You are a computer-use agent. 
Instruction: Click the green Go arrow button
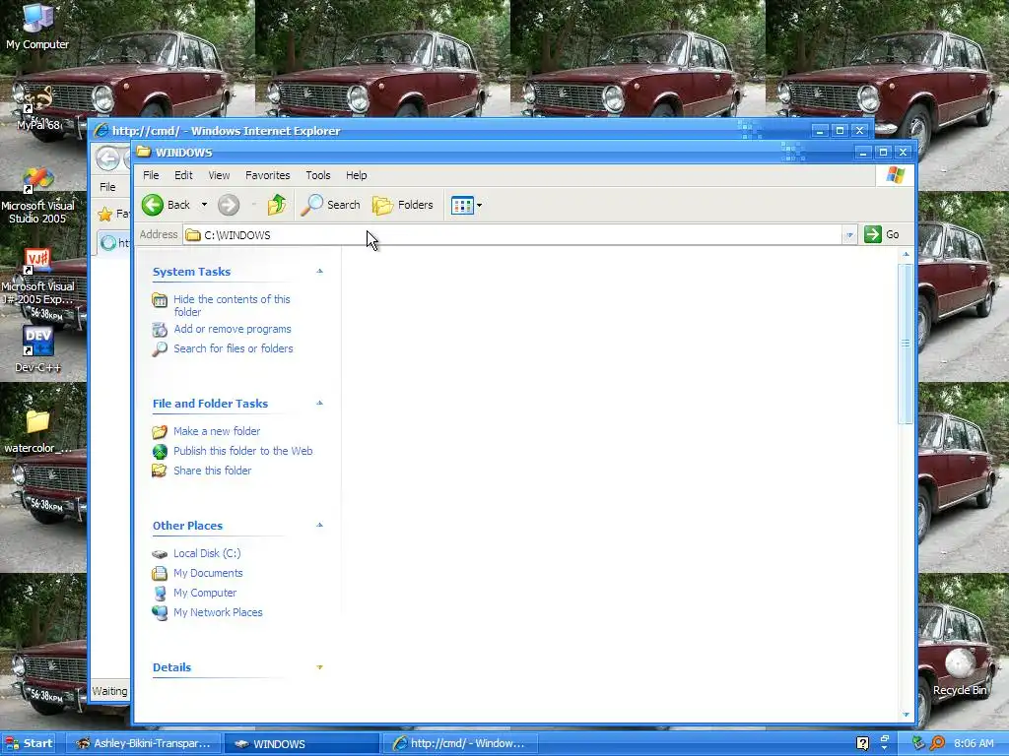coord(873,234)
